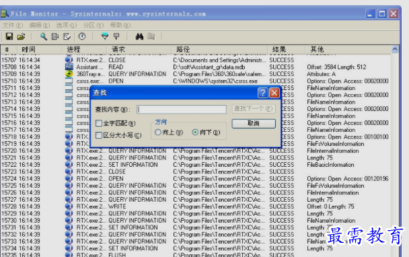Open the 分区 menu
Viewport: 409px width, 257px height.
click(94, 26)
